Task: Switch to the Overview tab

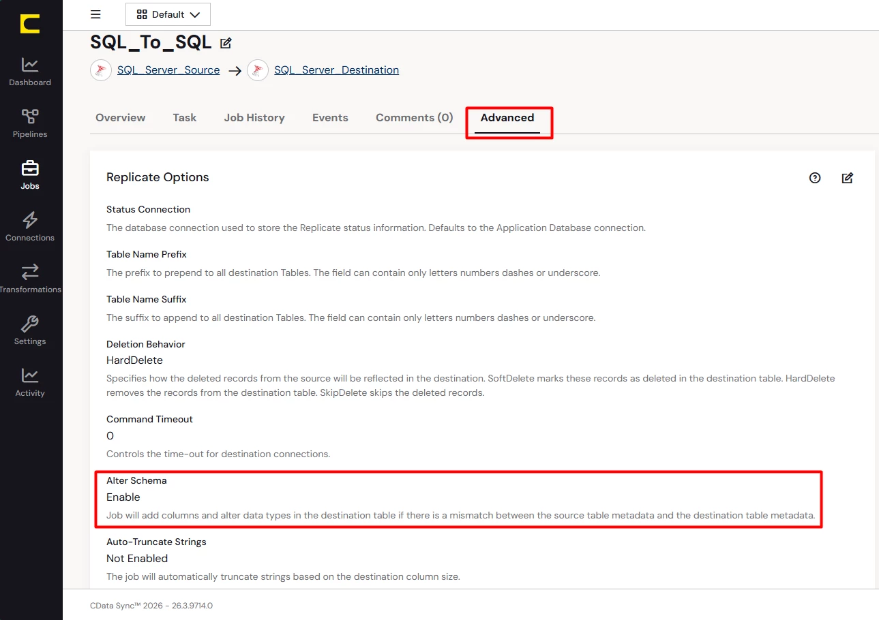Action: pyautogui.click(x=121, y=118)
